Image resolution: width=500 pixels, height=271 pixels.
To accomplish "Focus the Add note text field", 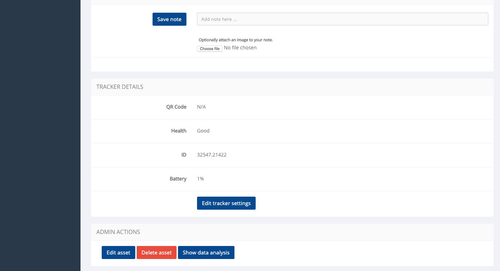I will [342, 19].
